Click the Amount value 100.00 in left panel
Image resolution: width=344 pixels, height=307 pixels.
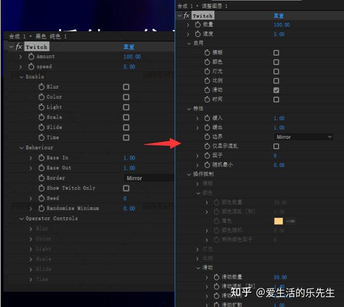click(132, 57)
